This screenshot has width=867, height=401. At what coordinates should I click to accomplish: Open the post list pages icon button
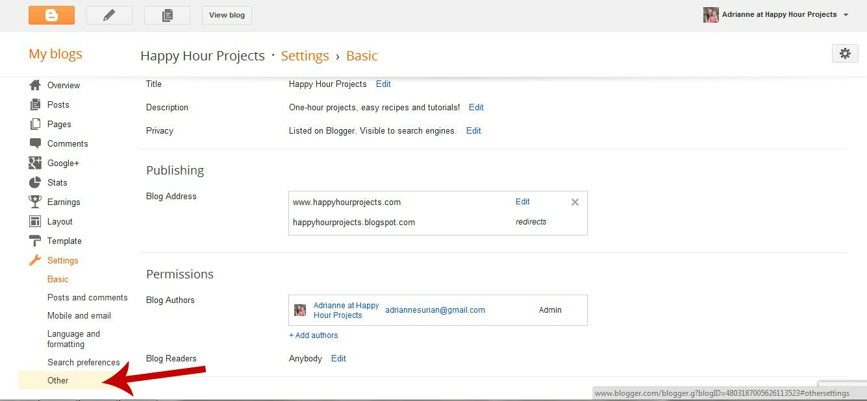[167, 15]
